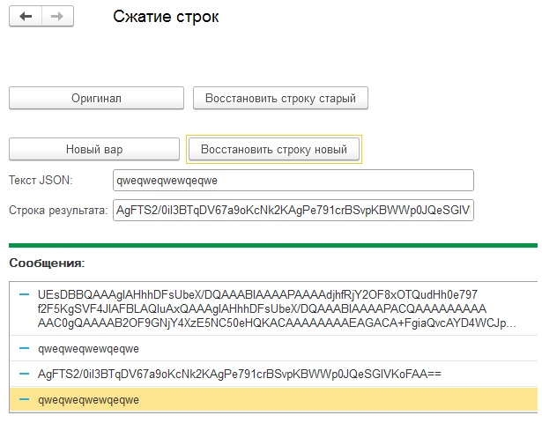Click the Текст JSON label
The width and height of the screenshot is (542, 423).
[x=41, y=180]
